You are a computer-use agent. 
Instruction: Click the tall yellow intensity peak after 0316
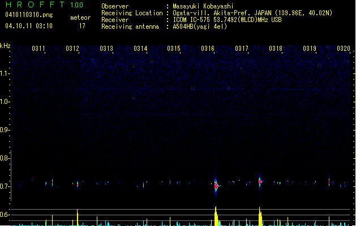click(216, 216)
